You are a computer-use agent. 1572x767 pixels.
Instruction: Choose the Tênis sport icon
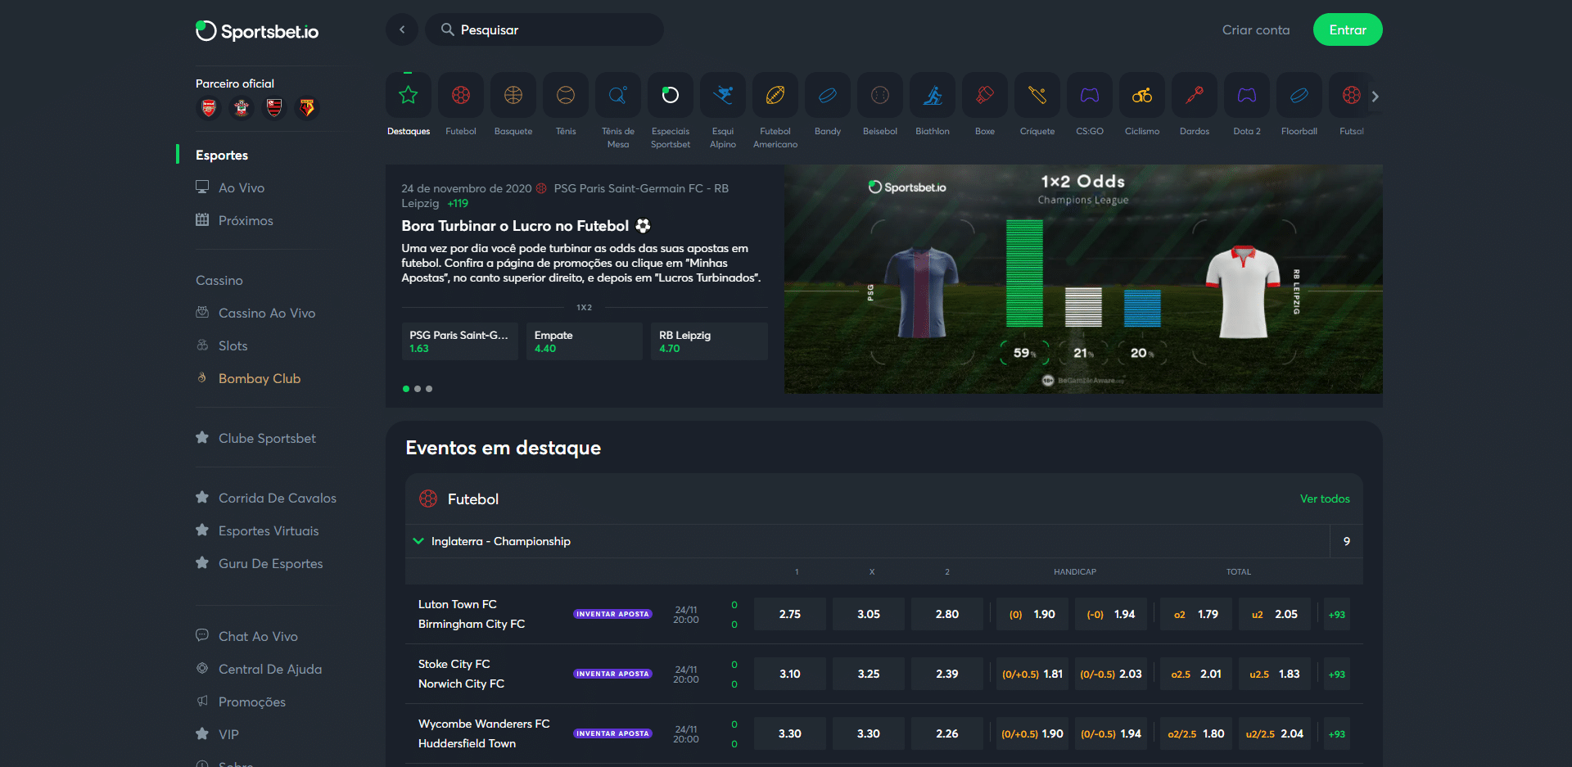566,96
